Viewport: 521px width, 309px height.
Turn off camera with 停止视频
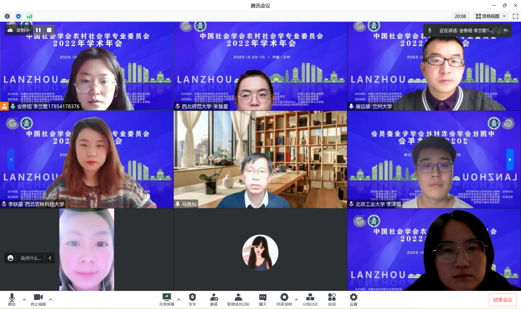click(38, 300)
